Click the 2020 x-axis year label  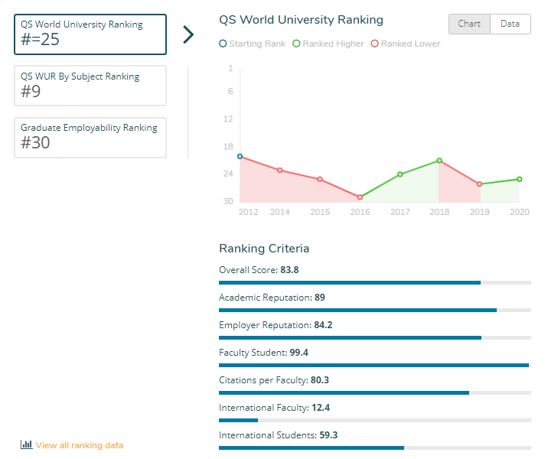point(520,212)
